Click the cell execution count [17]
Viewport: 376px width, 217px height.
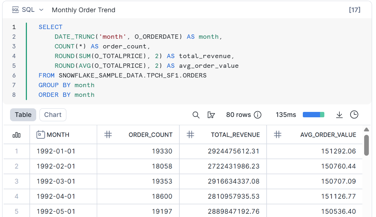coord(354,10)
